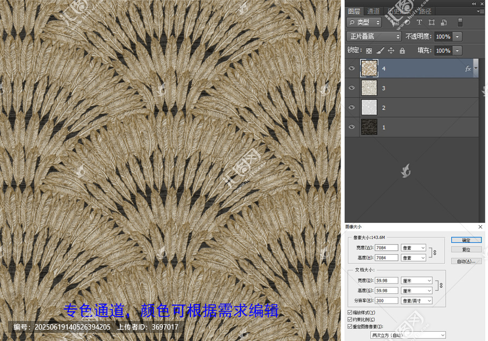The image size is (488, 341).
Task: Lock transparent pixels (checkerboard icon)
Action: (369, 50)
